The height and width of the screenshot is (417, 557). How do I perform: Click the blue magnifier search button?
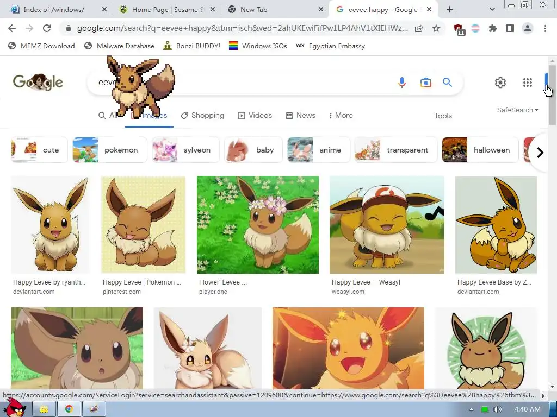pyautogui.click(x=447, y=83)
